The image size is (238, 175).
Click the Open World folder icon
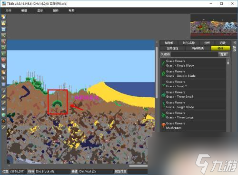pos(3,23)
